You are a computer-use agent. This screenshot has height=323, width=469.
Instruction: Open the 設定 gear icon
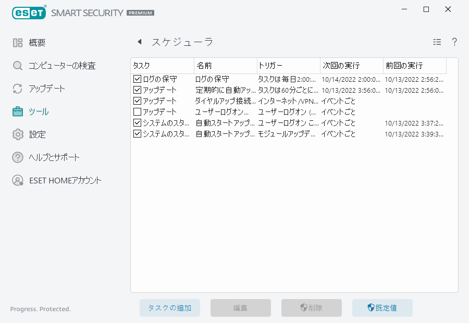[x=17, y=134]
